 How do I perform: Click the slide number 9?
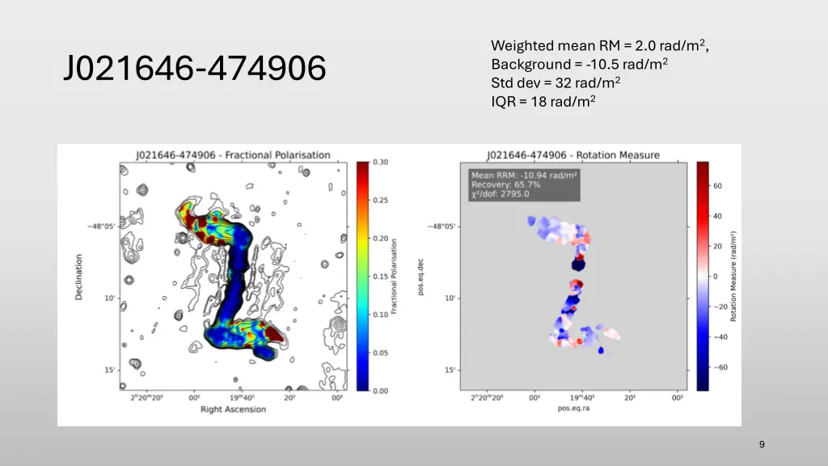pos(762,444)
